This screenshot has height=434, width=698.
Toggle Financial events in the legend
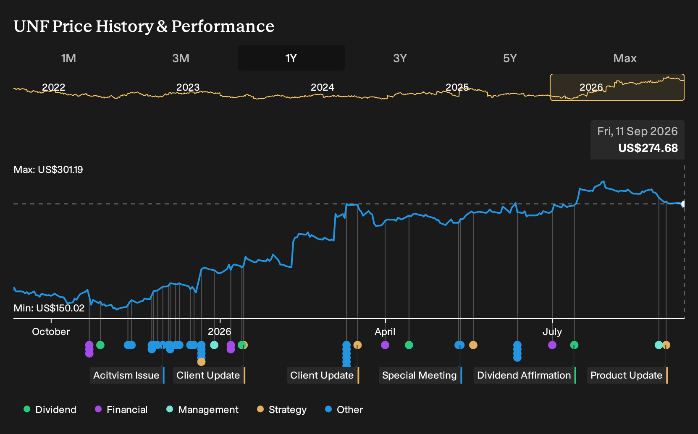tap(121, 409)
